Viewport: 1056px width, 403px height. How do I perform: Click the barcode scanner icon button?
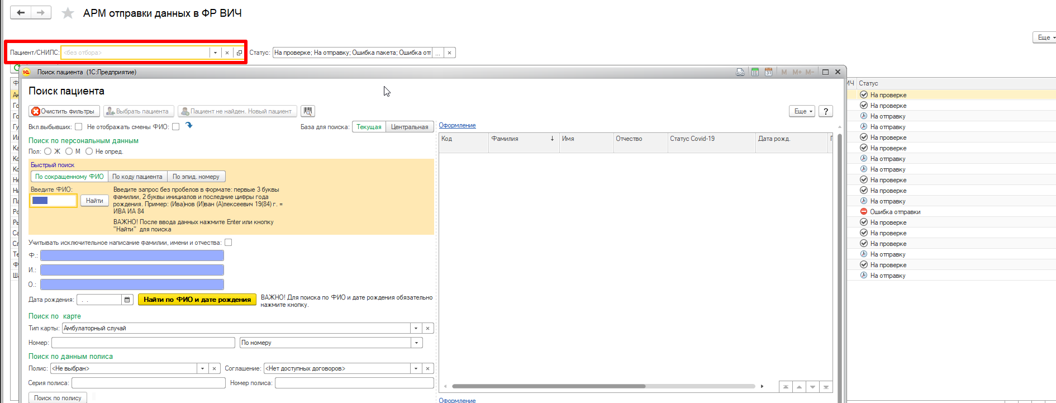click(x=308, y=111)
